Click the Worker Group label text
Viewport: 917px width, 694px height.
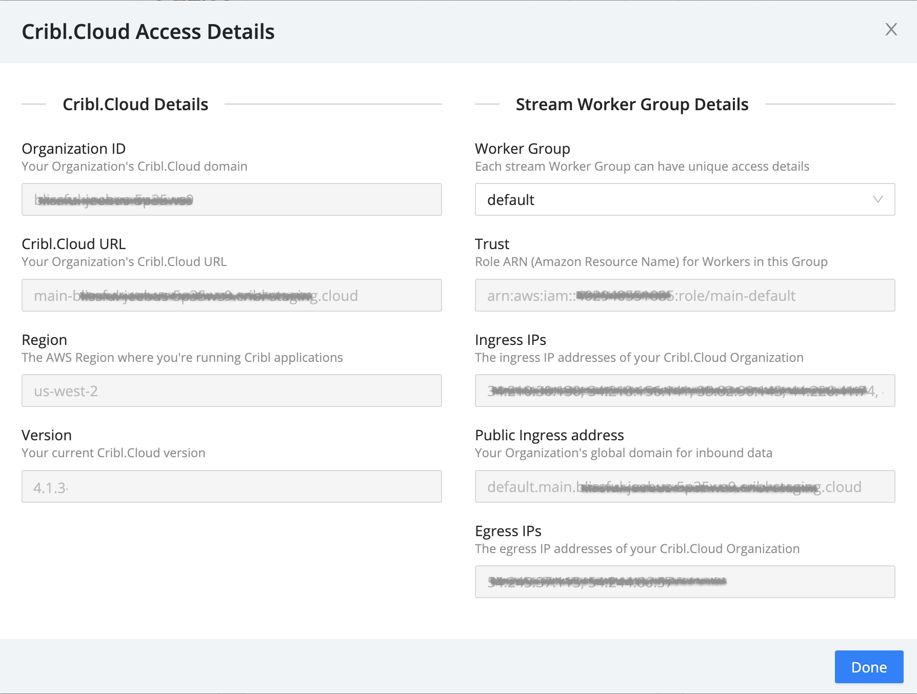coord(522,148)
